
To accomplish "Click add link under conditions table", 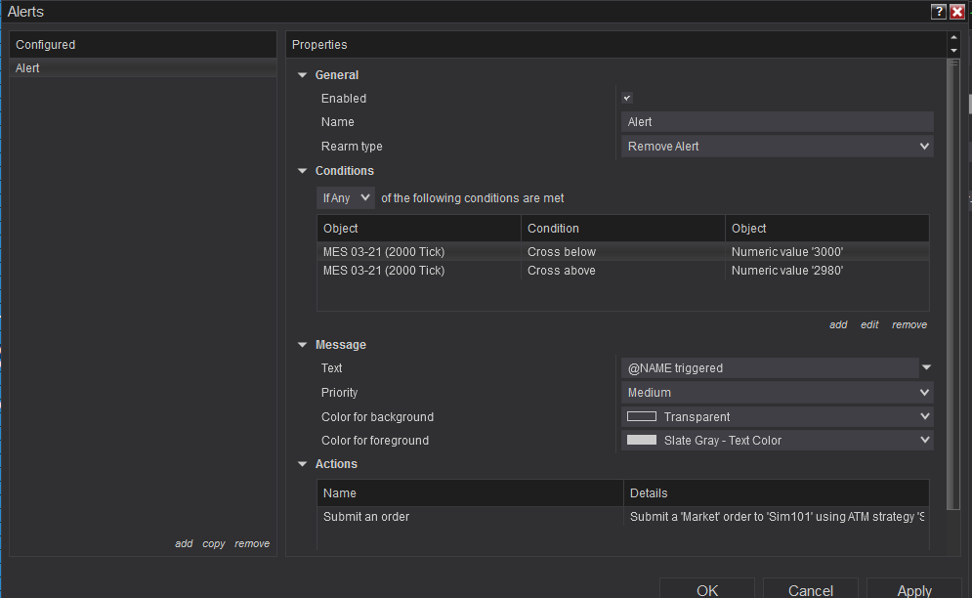I will tap(838, 324).
